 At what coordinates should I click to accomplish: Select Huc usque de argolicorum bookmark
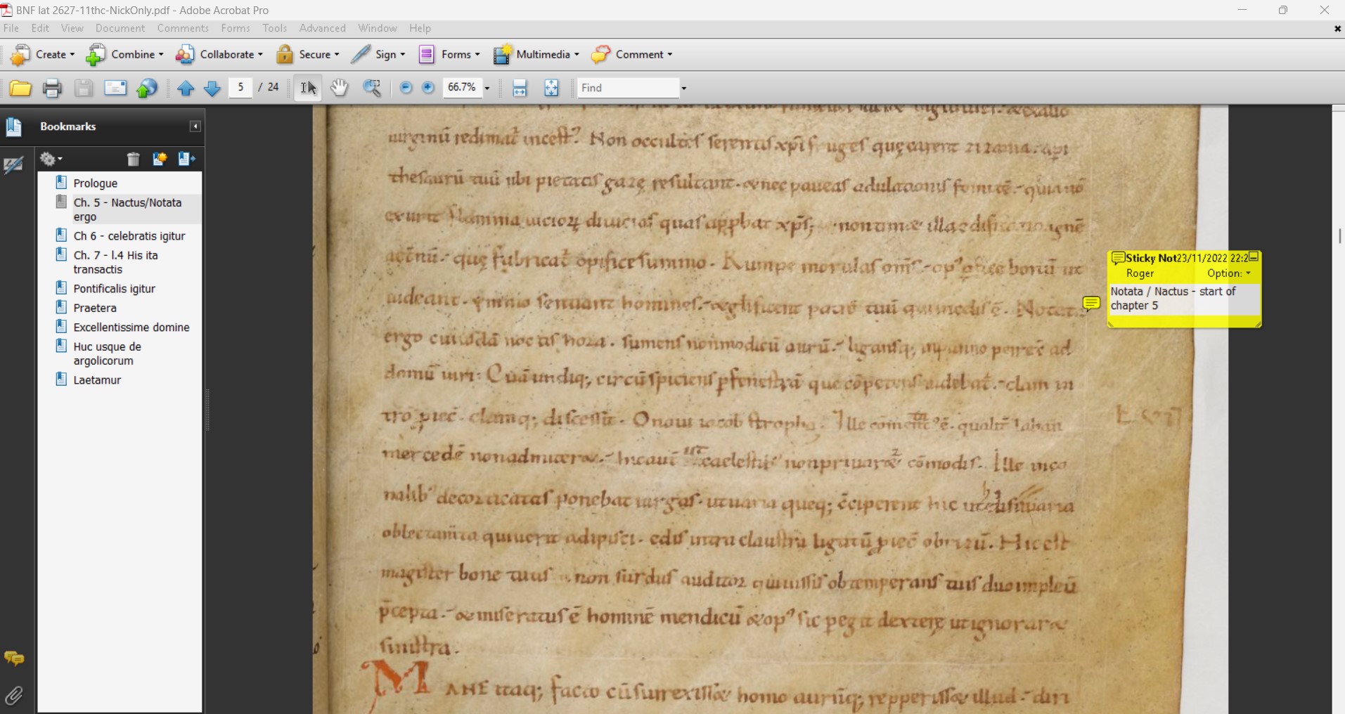(107, 353)
